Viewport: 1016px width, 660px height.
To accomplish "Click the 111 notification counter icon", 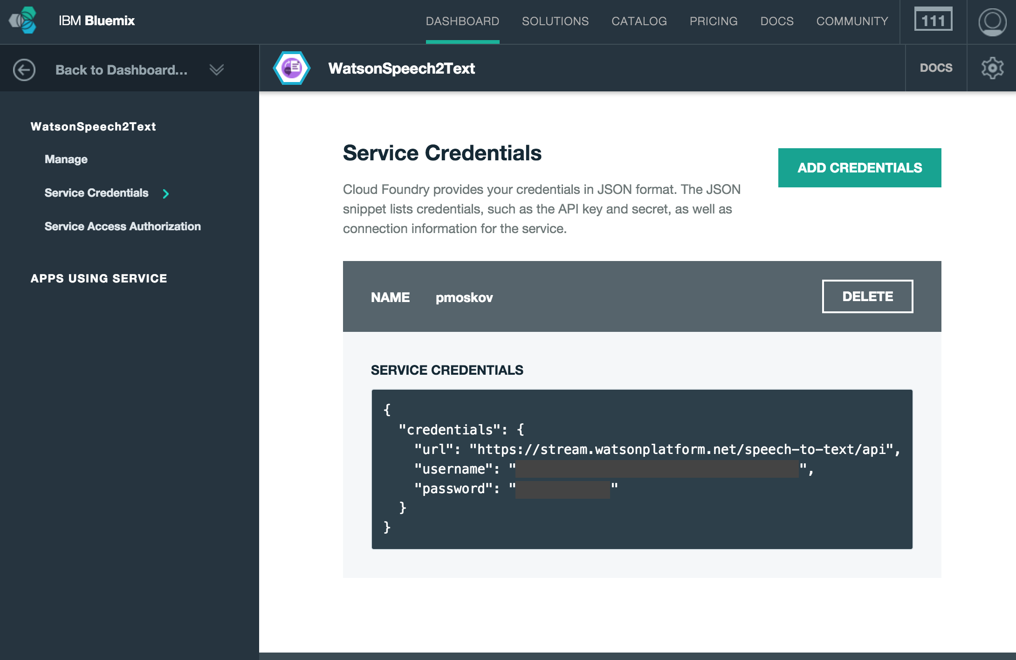I will [x=933, y=20].
